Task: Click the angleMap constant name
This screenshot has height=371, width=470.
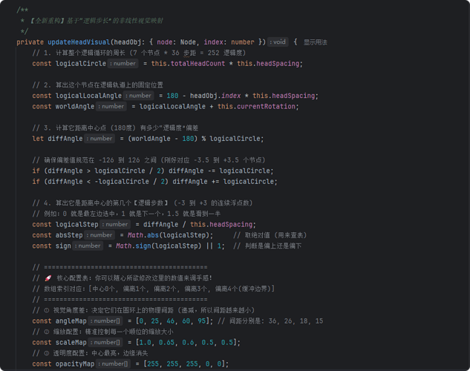Action: (71, 321)
